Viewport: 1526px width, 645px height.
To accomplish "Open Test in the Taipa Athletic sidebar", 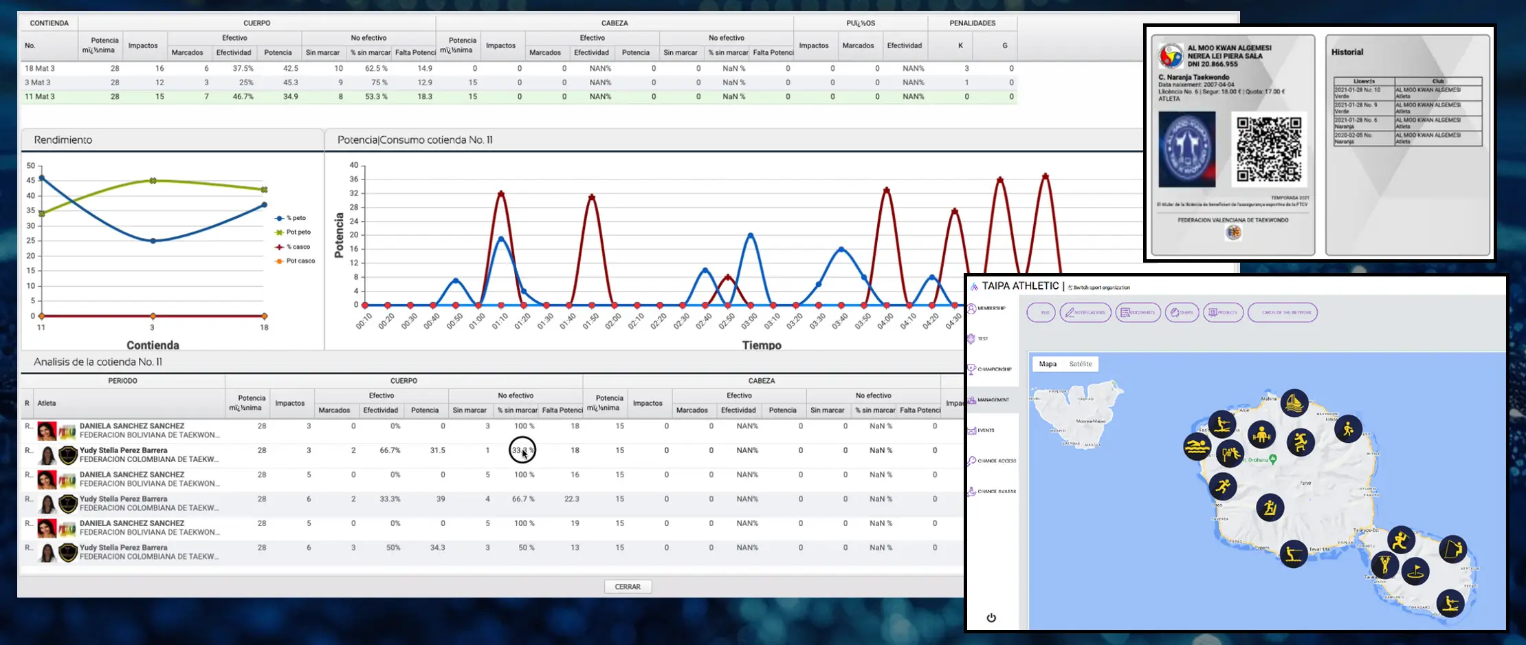I will click(x=979, y=338).
